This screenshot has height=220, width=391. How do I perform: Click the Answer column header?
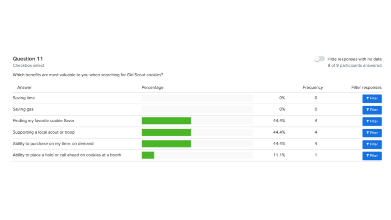point(24,88)
